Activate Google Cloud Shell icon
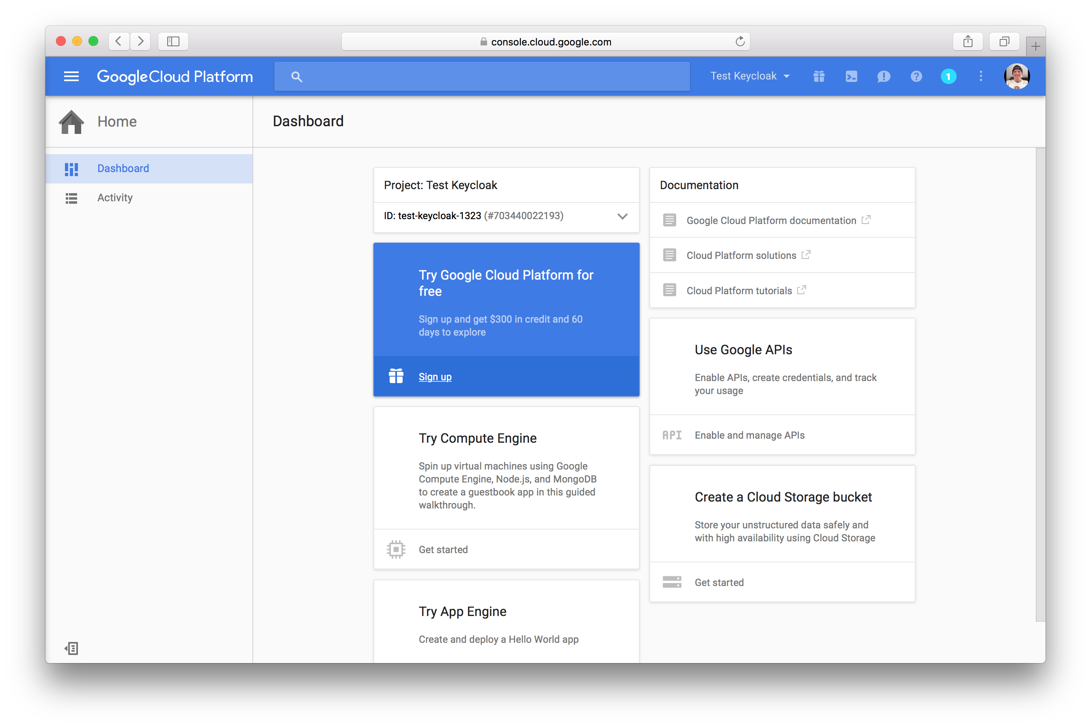This screenshot has width=1091, height=728. [851, 76]
